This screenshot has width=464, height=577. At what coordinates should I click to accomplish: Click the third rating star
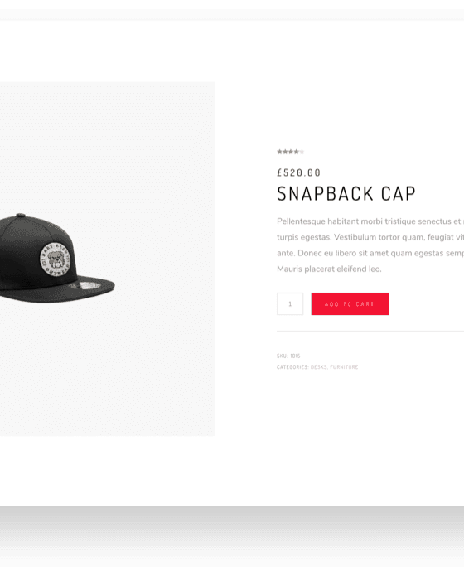coord(291,152)
